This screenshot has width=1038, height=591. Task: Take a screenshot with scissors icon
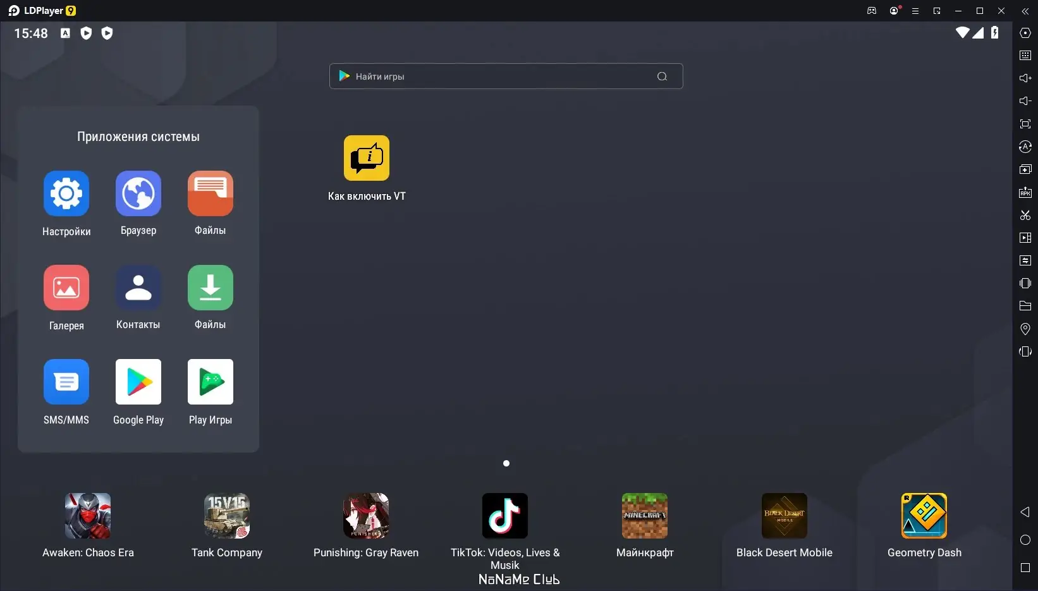1025,215
